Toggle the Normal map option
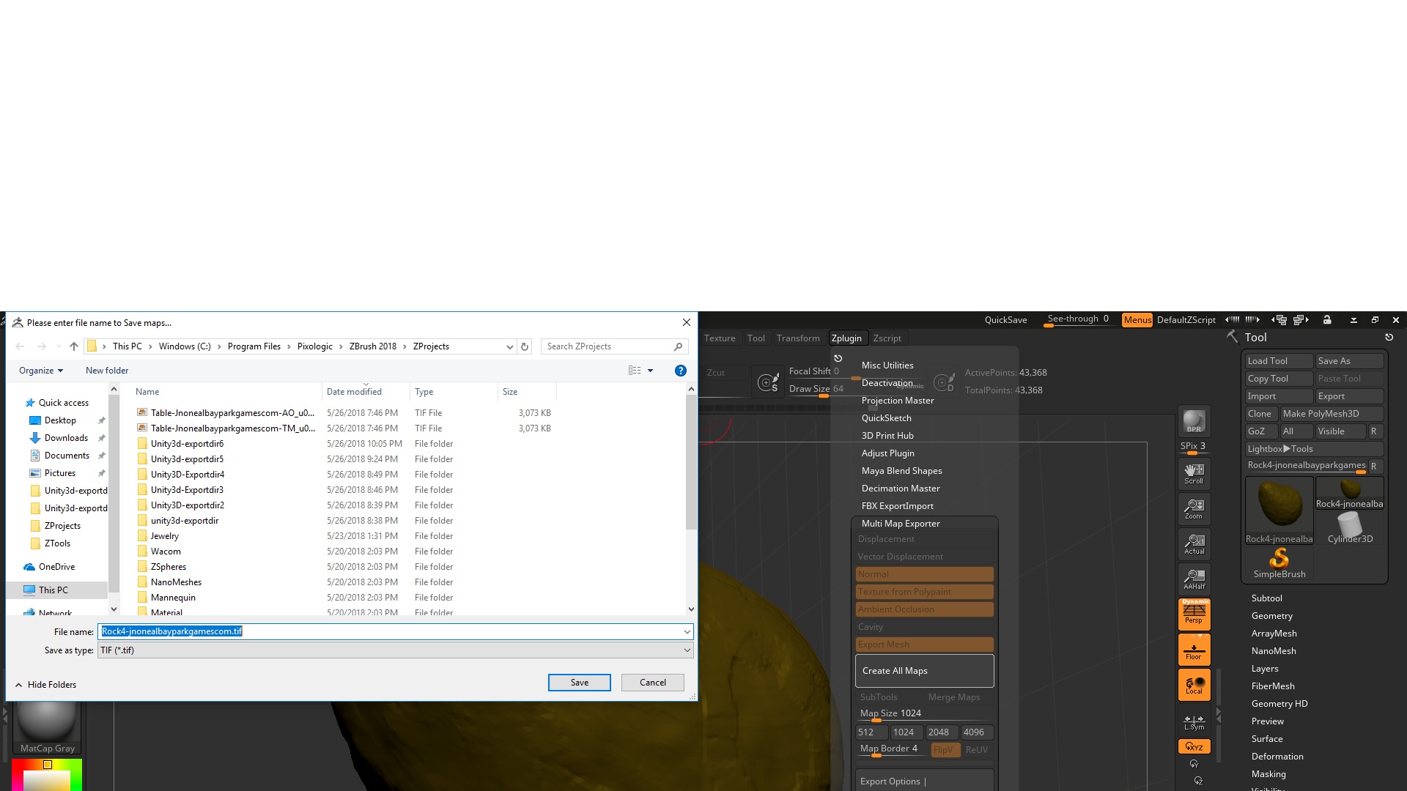 tap(924, 574)
